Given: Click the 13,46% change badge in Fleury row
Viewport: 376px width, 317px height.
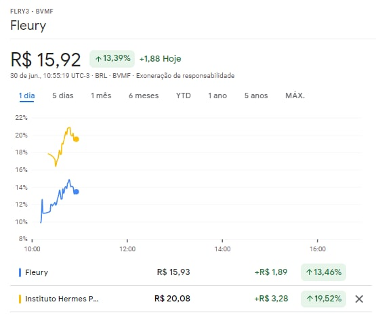Looking at the screenshot, I should click(323, 272).
